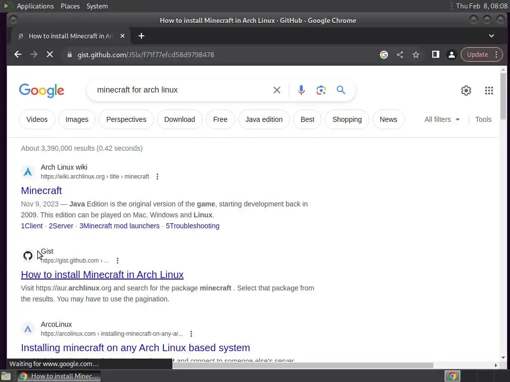Viewport: 510px width, 382px height.
Task: Click the GitHub Gist favicon
Action: tap(28, 256)
